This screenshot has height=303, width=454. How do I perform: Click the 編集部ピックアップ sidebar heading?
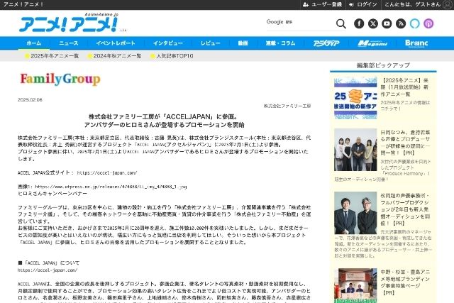pyautogui.click(x=383, y=65)
